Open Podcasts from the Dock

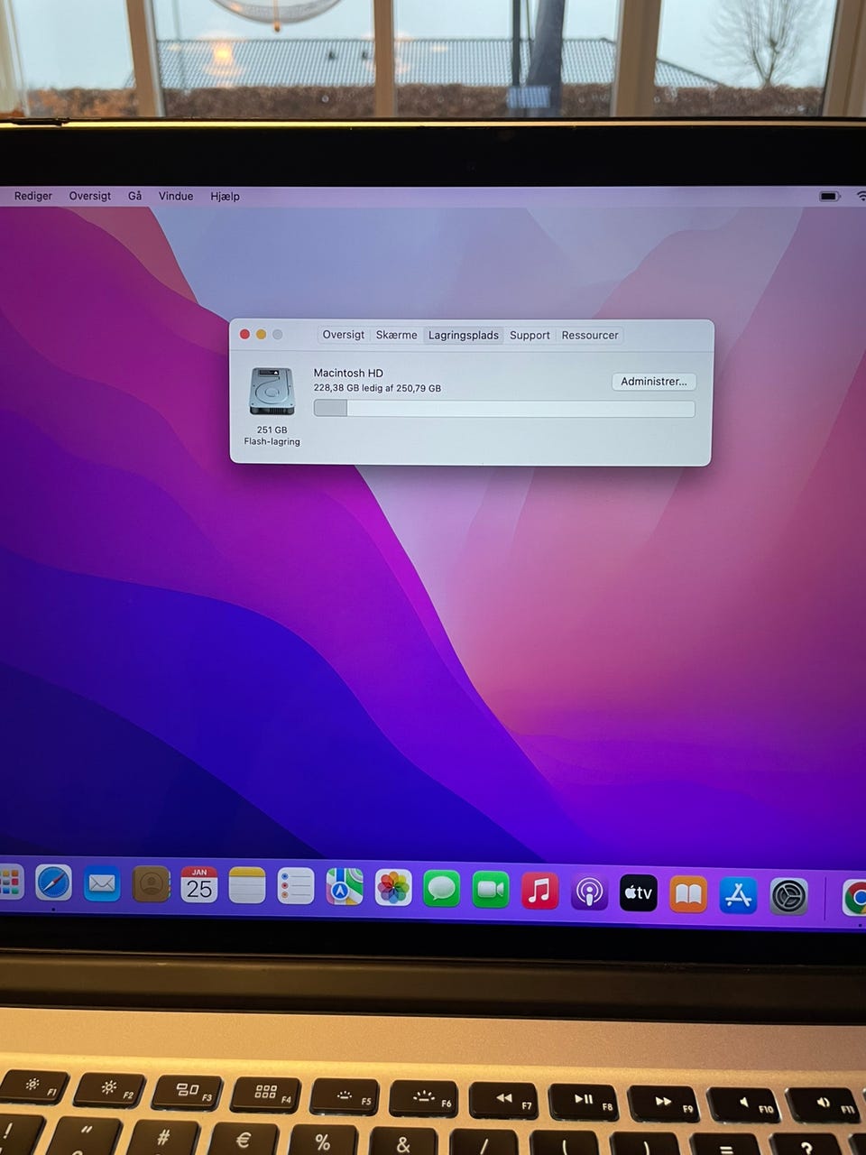(x=589, y=892)
